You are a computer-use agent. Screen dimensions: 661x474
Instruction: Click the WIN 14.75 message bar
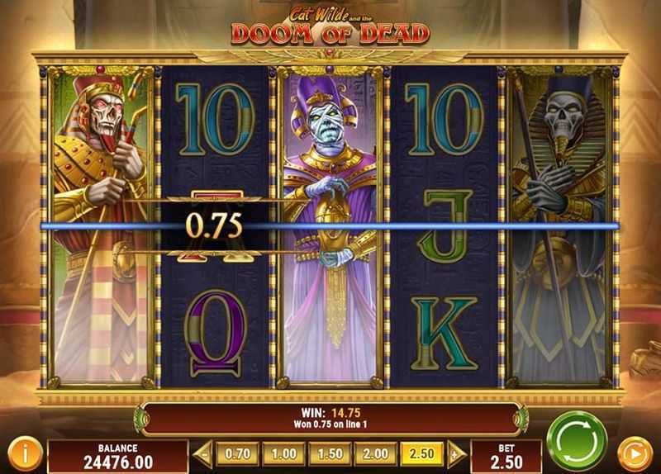coord(330,419)
